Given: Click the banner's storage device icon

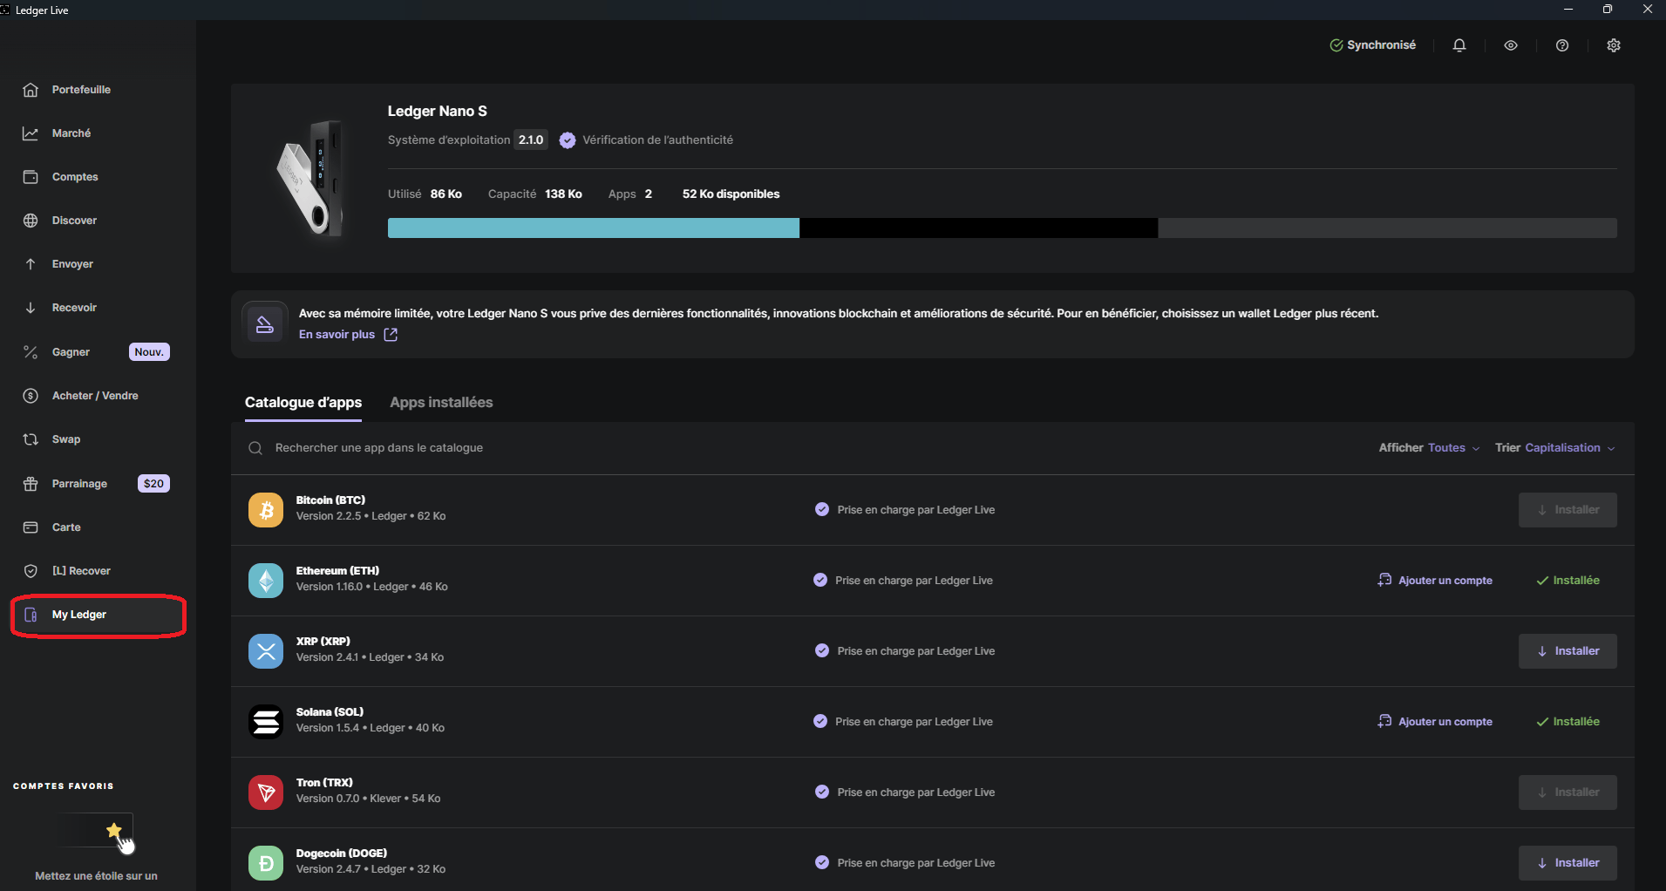Looking at the screenshot, I should (x=264, y=324).
